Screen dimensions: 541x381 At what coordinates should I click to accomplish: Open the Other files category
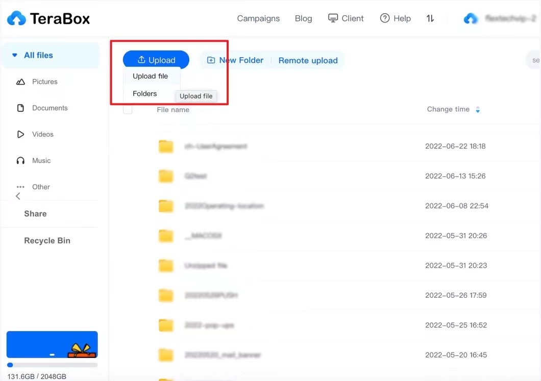click(21, 187)
